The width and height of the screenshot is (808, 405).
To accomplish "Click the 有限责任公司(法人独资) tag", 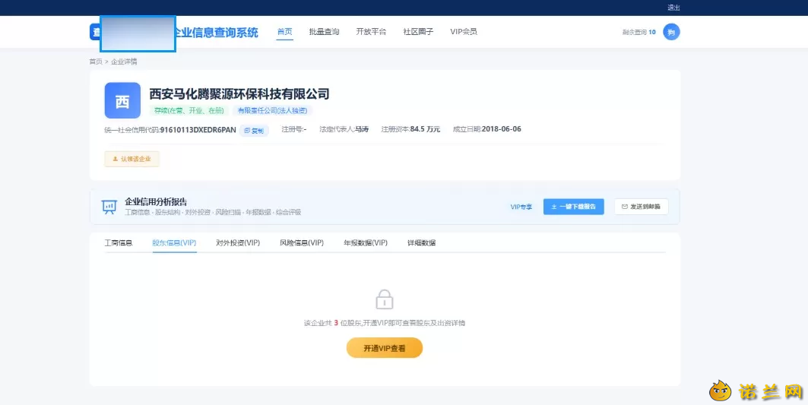I will 273,111.
